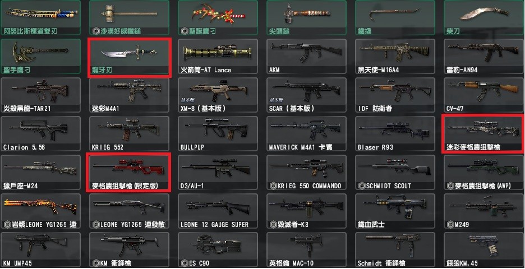Choose the KM UMP45 submachine gun
Screen dimensions: 525x269
(x=40, y=249)
